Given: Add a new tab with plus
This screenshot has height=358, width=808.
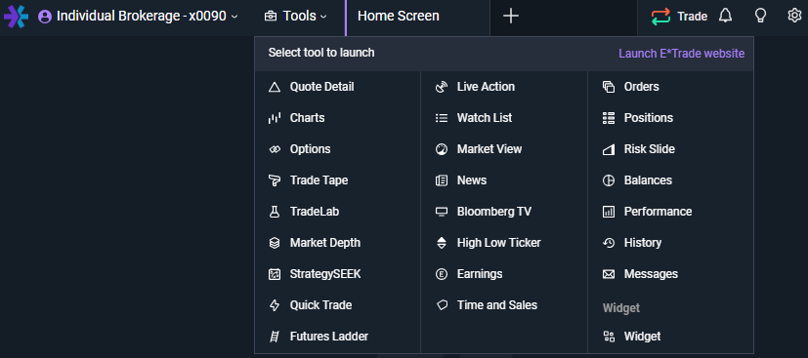Looking at the screenshot, I should point(511,17).
